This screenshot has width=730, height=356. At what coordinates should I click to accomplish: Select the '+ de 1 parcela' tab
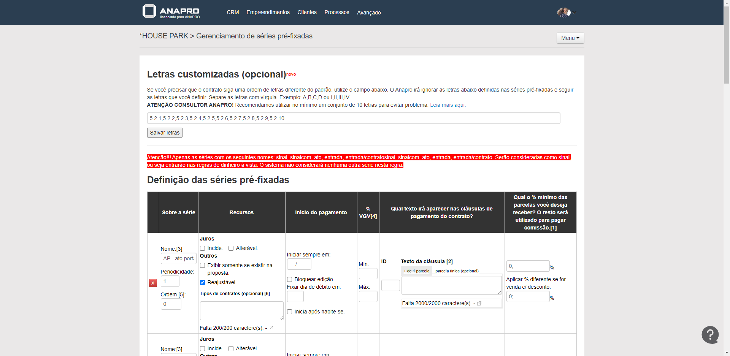click(x=416, y=271)
